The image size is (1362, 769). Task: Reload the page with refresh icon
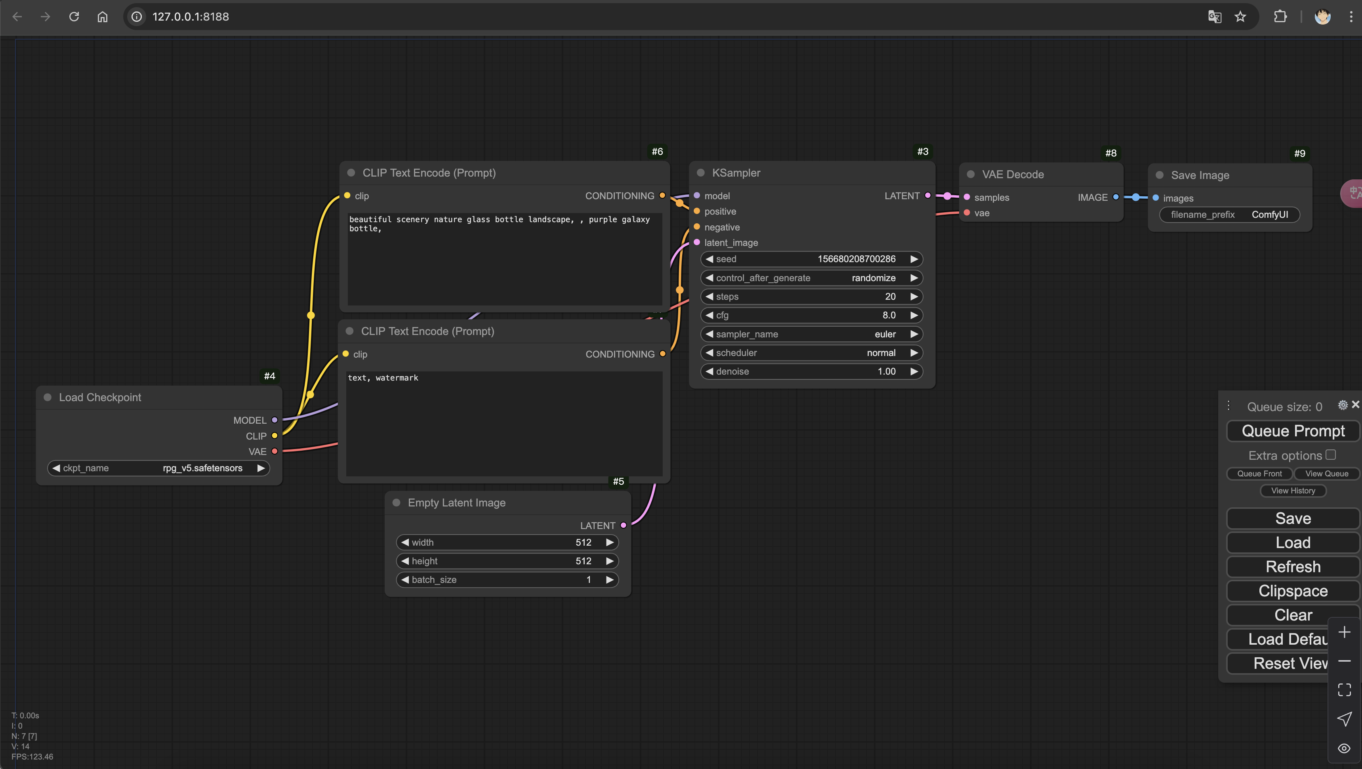click(x=74, y=17)
